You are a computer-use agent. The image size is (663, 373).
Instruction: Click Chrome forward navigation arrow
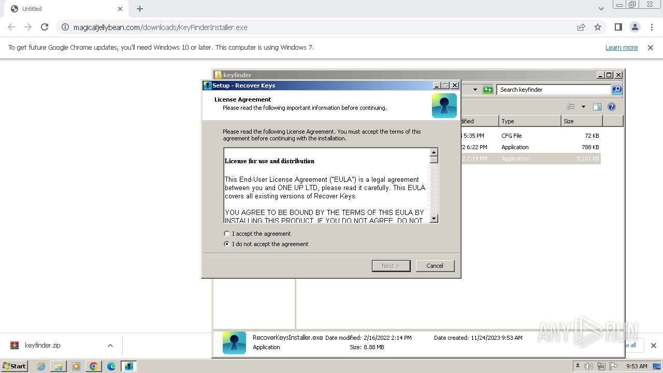(28, 27)
